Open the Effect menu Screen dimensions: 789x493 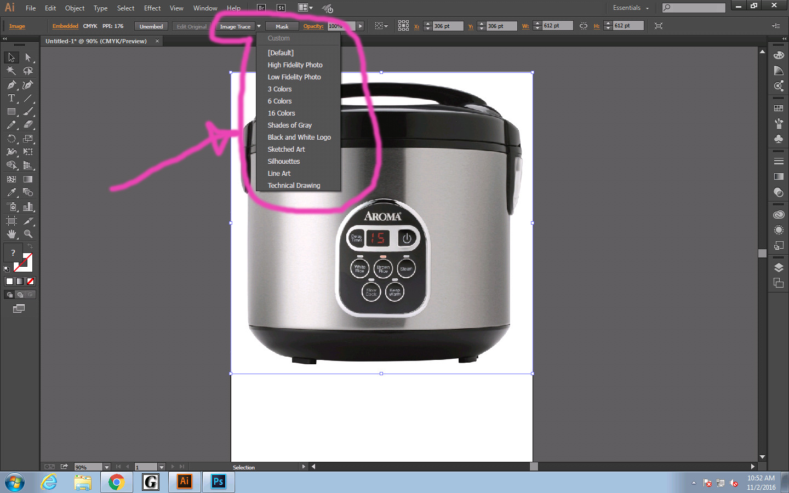[152, 8]
